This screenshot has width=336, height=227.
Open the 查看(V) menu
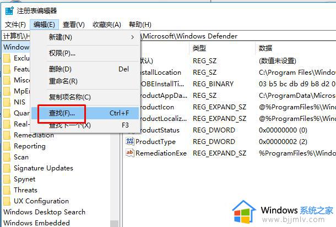(73, 25)
